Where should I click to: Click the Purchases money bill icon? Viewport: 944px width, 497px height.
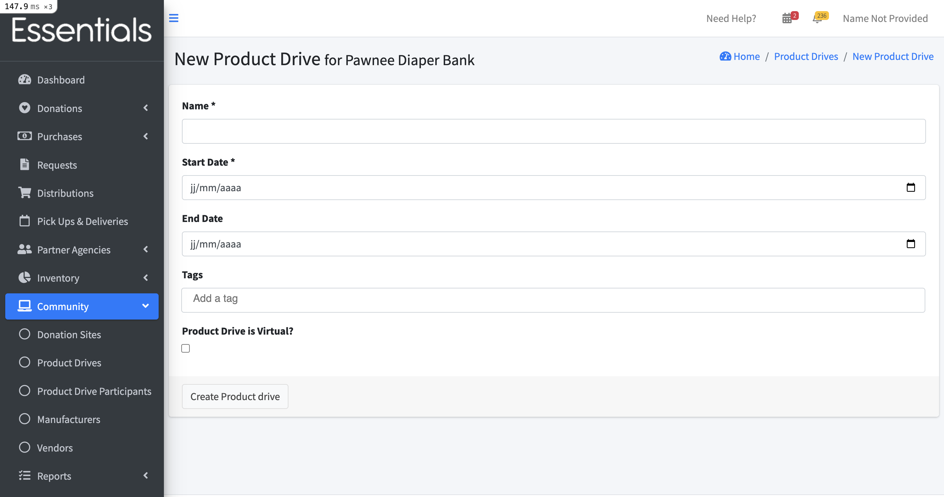[x=25, y=136]
